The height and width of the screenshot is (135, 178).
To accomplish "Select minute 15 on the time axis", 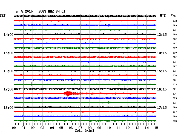I will point(156,128).
